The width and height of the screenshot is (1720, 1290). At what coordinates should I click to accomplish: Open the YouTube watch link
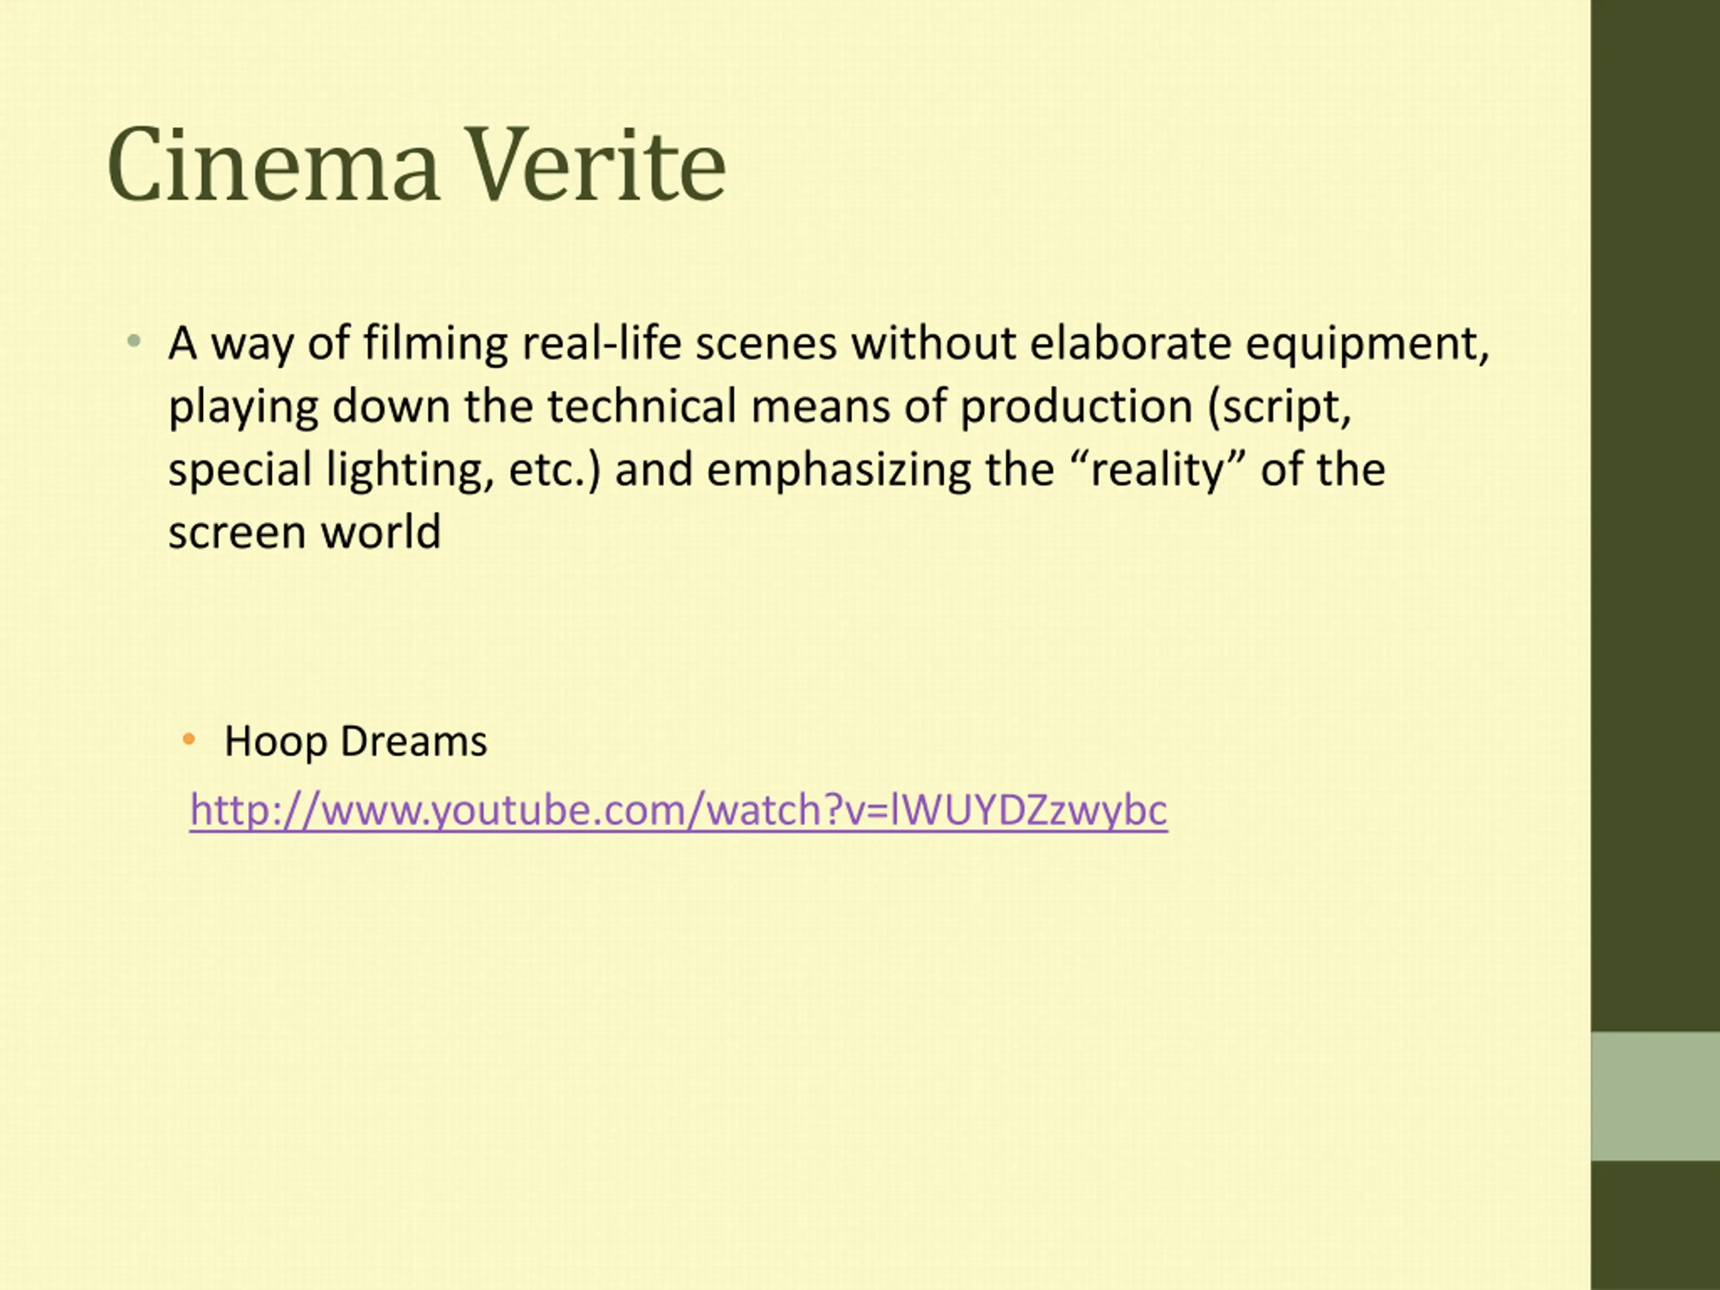(678, 810)
